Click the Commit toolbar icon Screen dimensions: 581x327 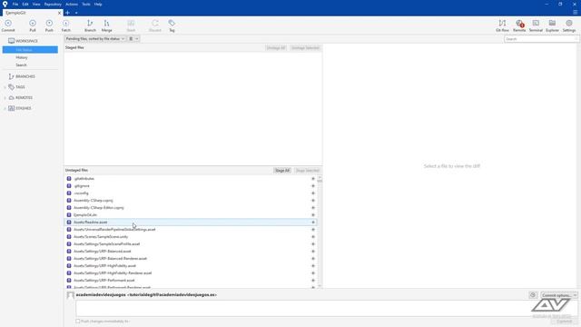click(8, 25)
